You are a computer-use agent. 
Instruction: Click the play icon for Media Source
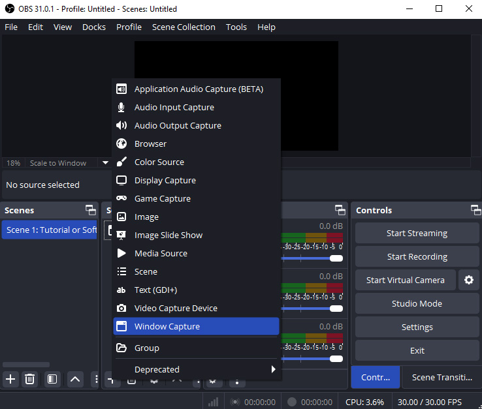[121, 253]
